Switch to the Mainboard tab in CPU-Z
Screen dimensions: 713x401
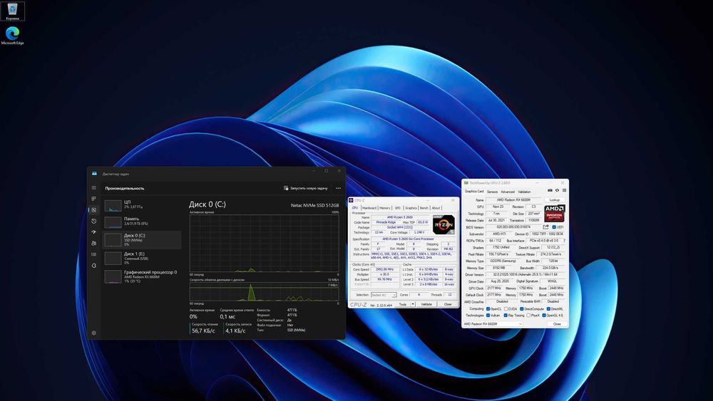[369, 208]
